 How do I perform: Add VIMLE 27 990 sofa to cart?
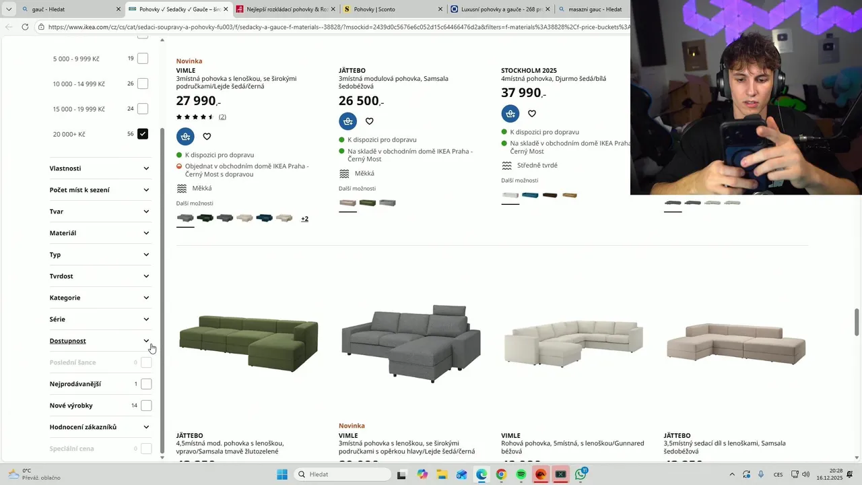[x=185, y=137]
